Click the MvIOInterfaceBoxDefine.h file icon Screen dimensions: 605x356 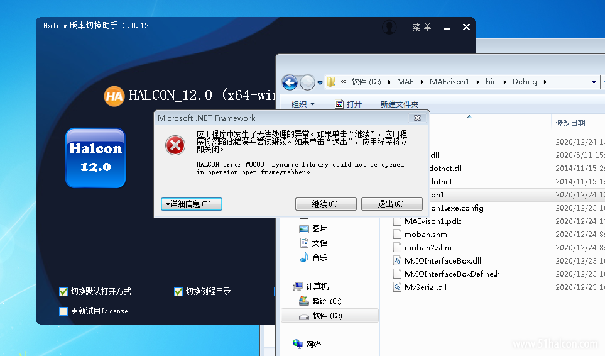(x=397, y=274)
